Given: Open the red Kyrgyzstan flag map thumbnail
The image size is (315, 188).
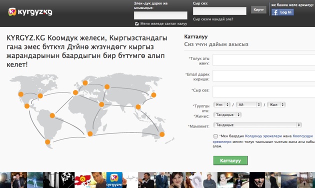Looking at the screenshot, I should click(82, 180).
